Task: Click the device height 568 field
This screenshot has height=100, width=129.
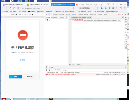Action: [x=25, y=14]
